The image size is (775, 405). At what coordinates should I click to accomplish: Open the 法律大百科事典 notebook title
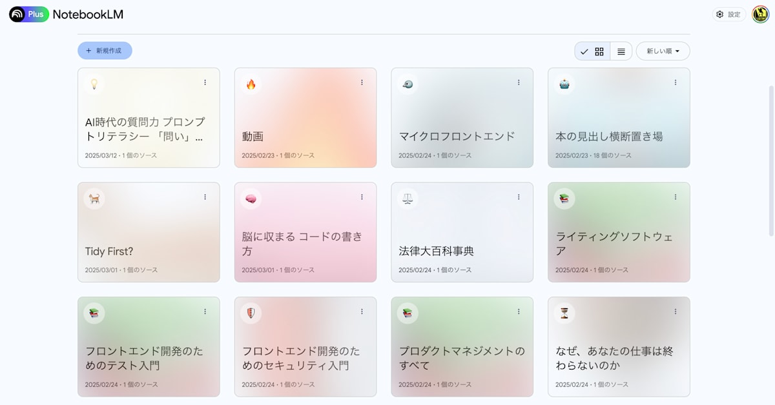tap(437, 251)
